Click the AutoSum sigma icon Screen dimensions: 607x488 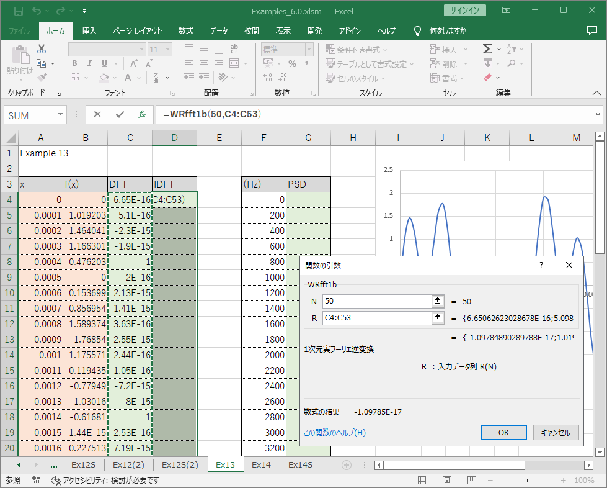488,49
